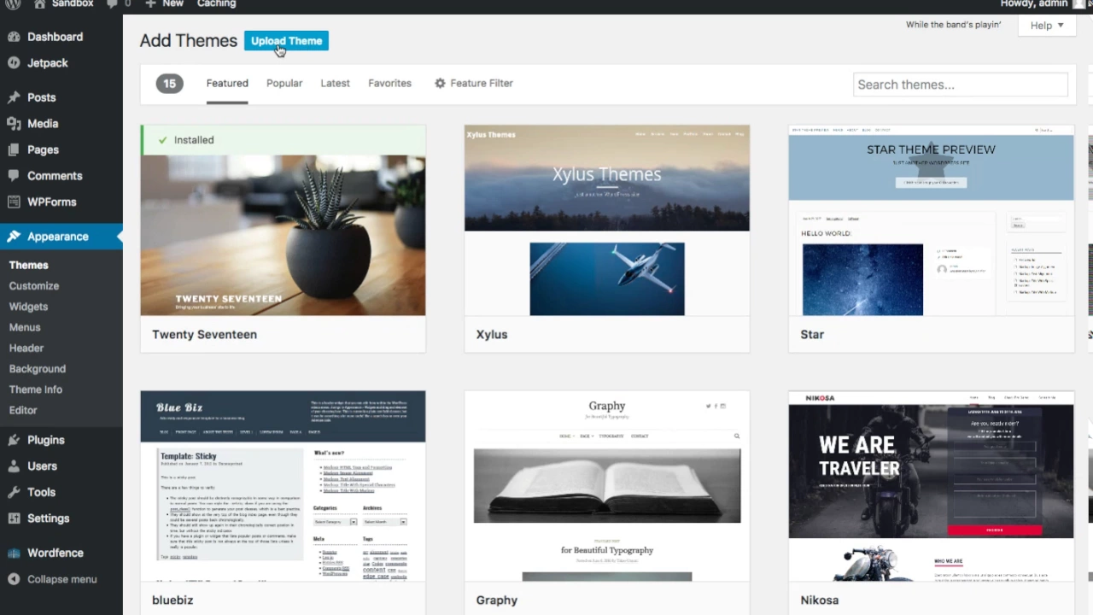The width and height of the screenshot is (1093, 615).
Task: Select the Star theme thumbnail
Action: pyautogui.click(x=931, y=220)
